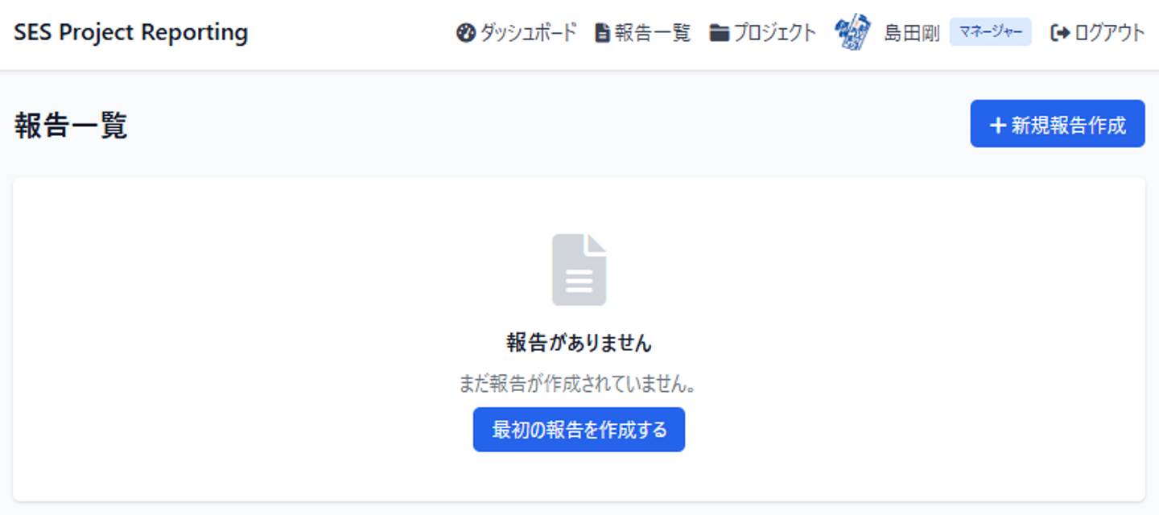
Task: Click the 報告がありません heading text
Action: pyautogui.click(x=579, y=344)
